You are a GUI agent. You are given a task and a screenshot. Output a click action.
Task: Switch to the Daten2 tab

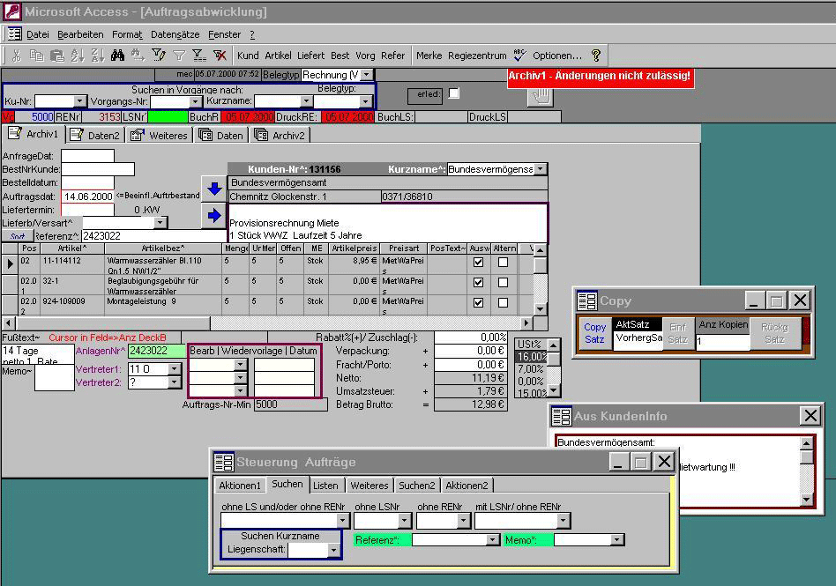95,135
